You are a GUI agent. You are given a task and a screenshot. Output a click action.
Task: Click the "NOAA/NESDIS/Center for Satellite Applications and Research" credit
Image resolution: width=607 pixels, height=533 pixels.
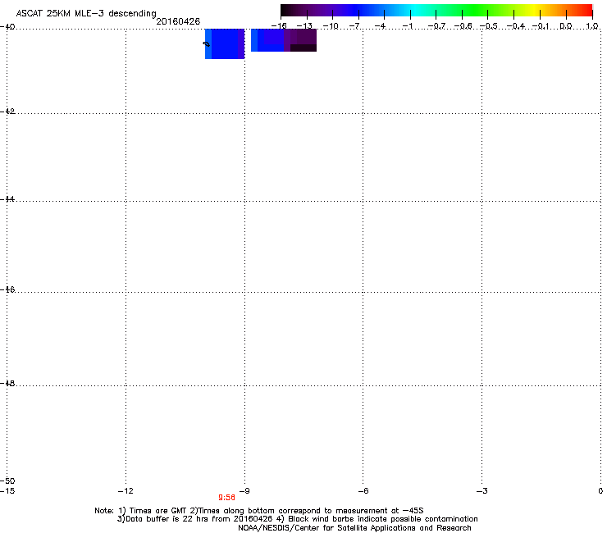pos(354,528)
